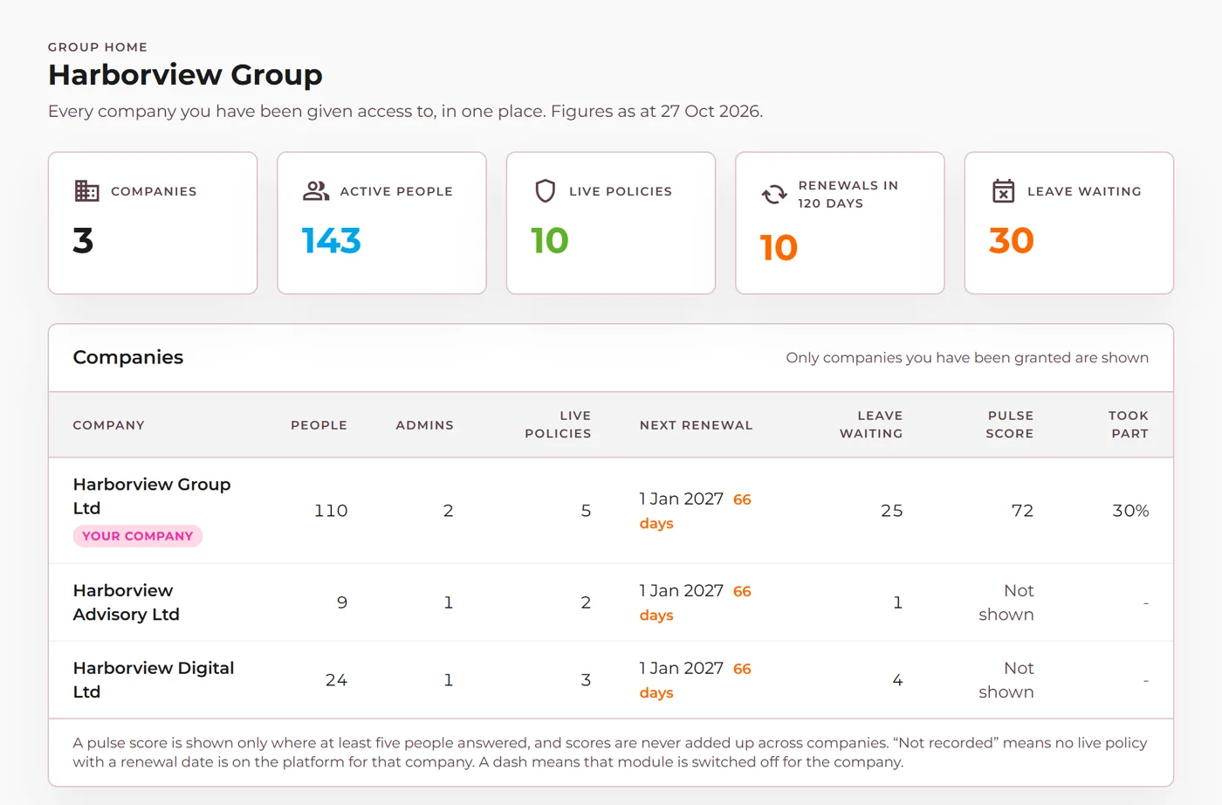1222x805 pixels.
Task: Click the took part value 30%
Action: coord(1130,511)
